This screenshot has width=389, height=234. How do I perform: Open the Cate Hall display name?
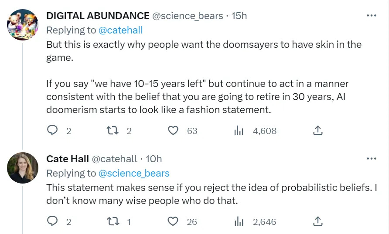[67, 159]
